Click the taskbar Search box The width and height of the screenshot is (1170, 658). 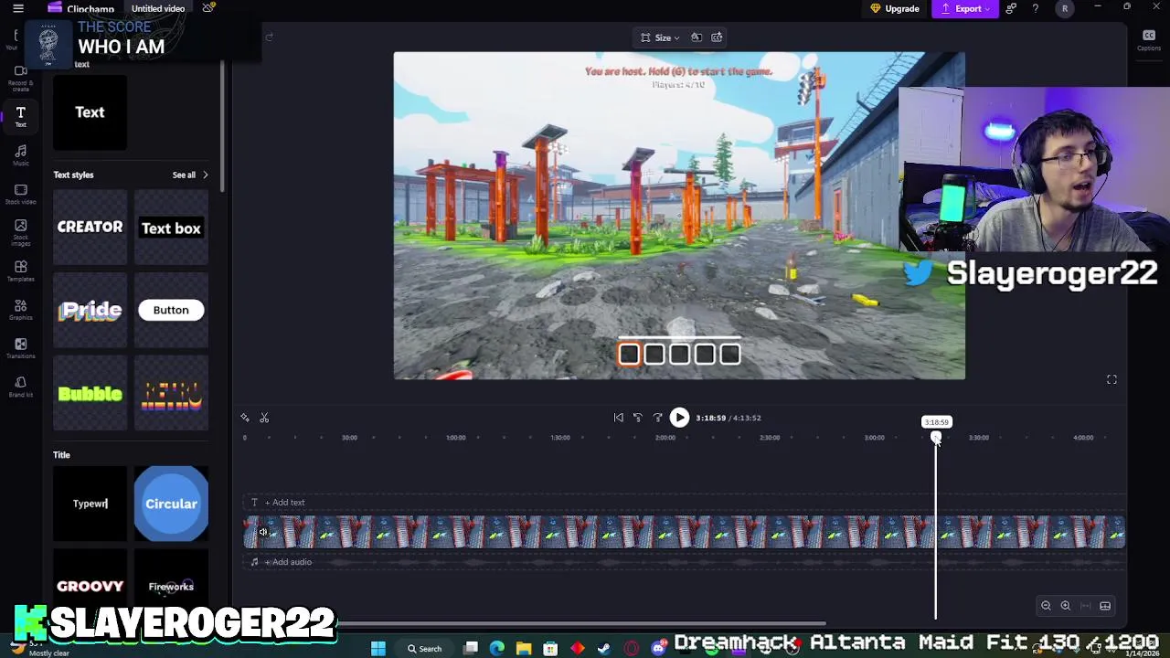(x=425, y=649)
